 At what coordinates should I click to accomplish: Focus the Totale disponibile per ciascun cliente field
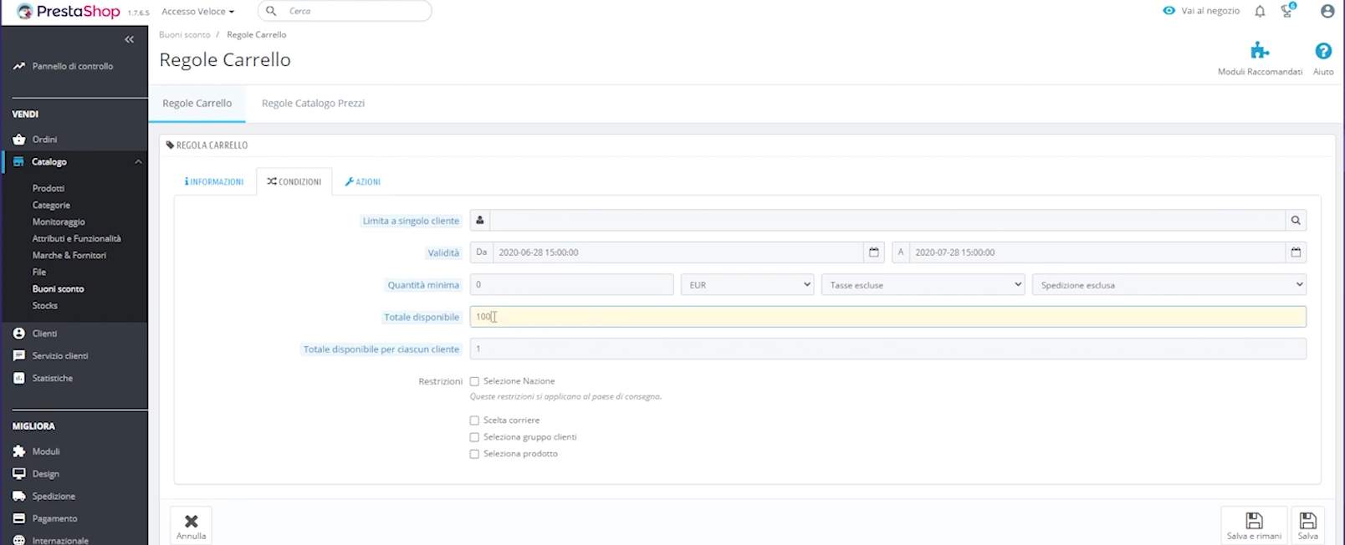pyautogui.click(x=887, y=349)
